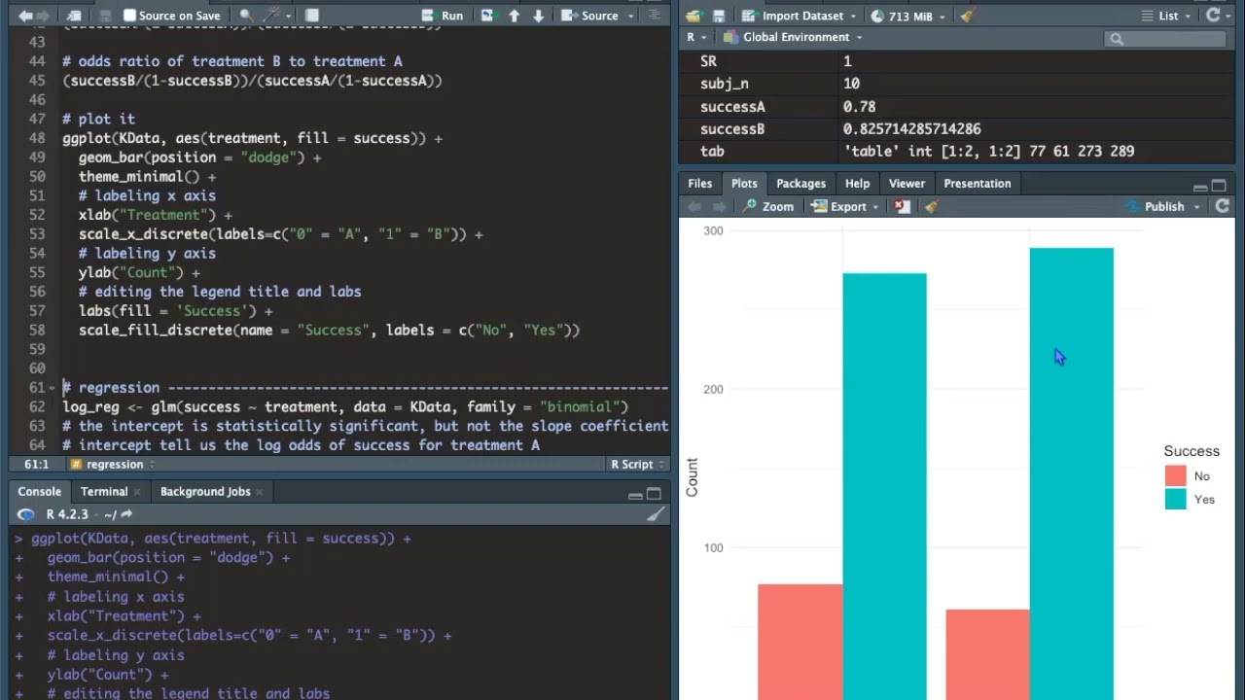
Task: Publish the plot
Action: [1155, 206]
